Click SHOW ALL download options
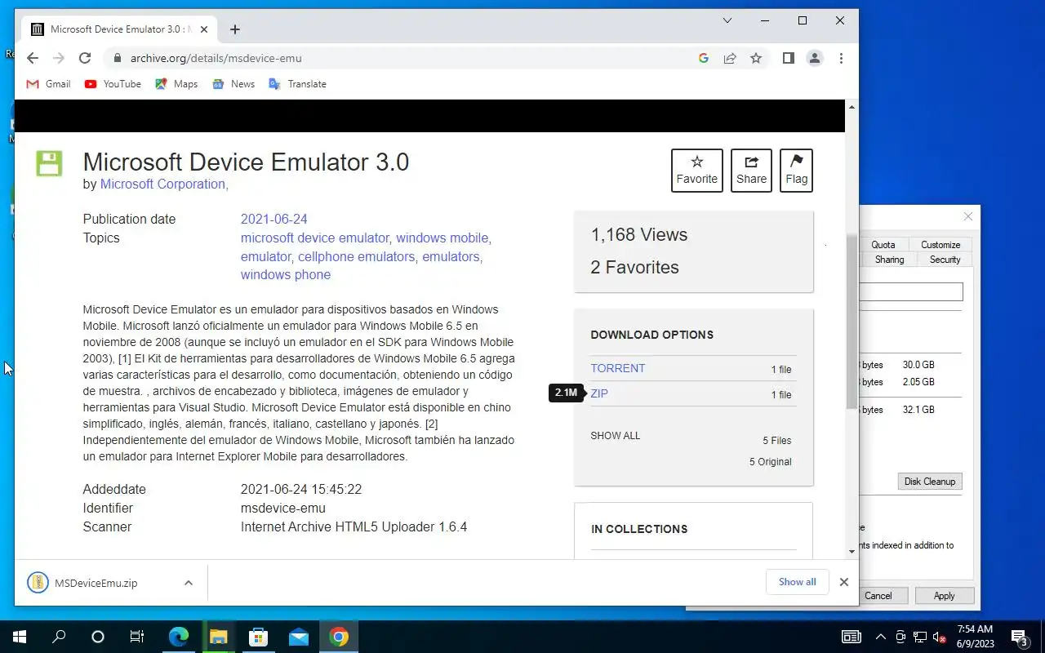The width and height of the screenshot is (1045, 653). click(616, 436)
